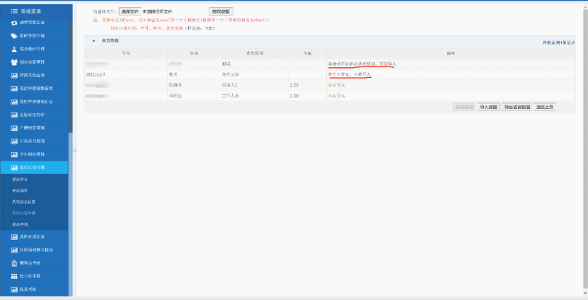Click the tag icon in the sidebar menu
This screenshot has width=588, height=300.
click(x=14, y=35)
